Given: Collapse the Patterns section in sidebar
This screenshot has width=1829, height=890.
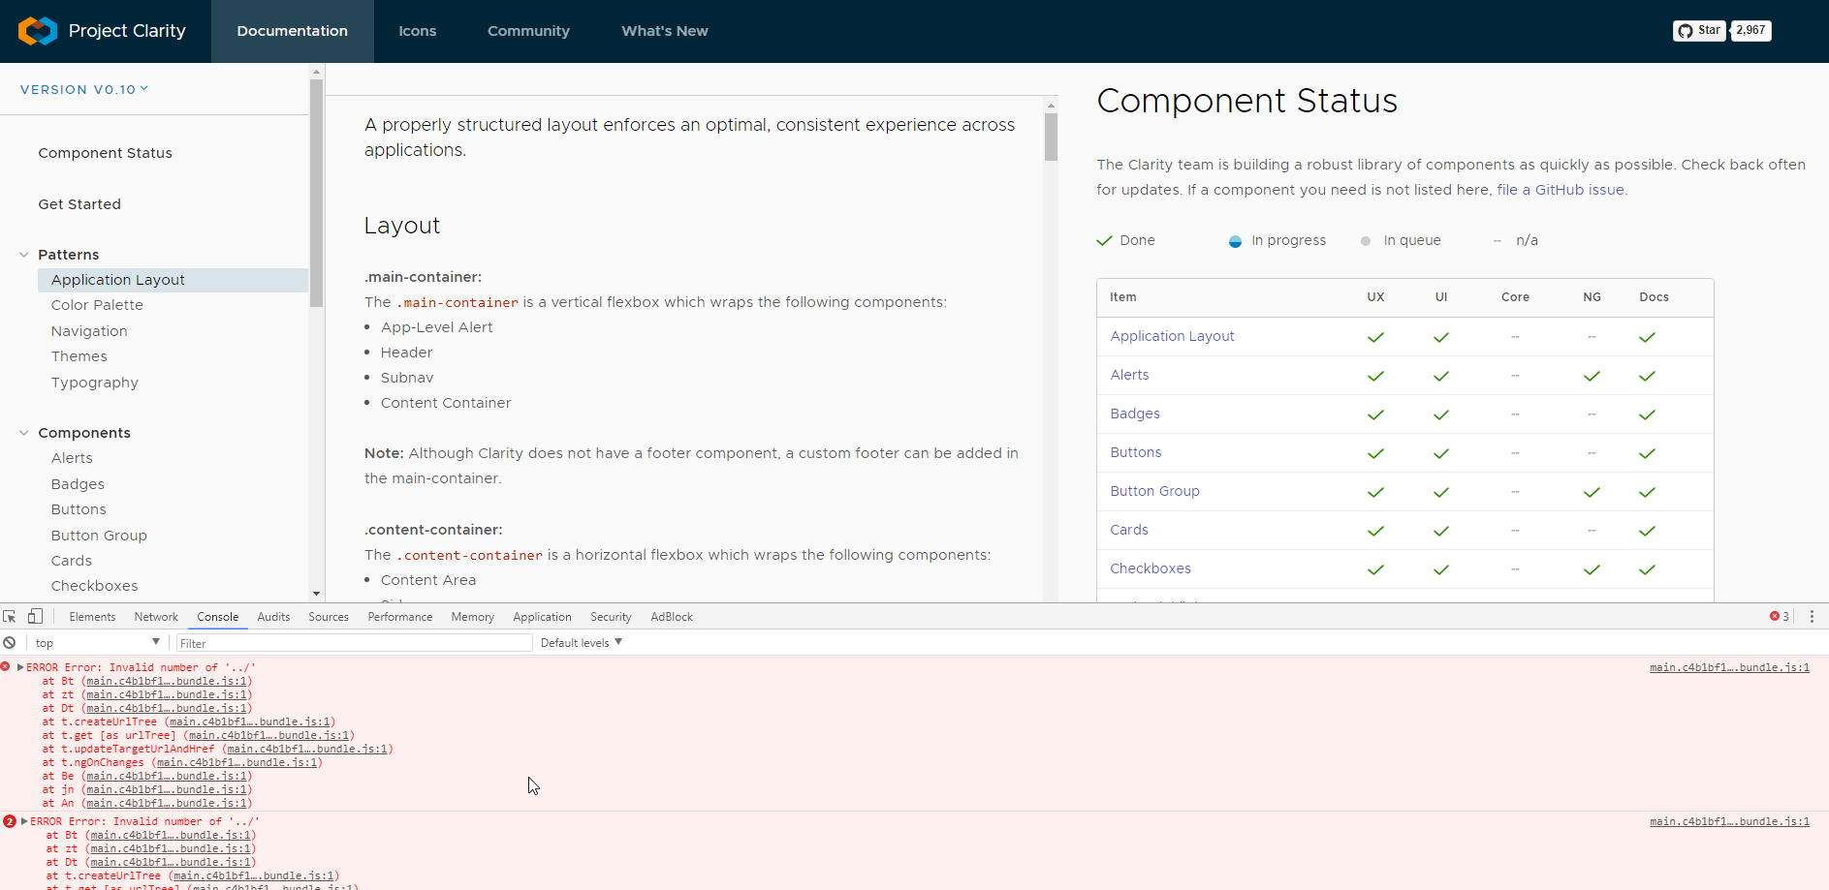Looking at the screenshot, I should coord(23,254).
